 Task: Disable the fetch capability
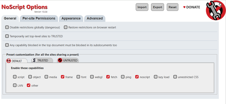coord(108,77)
